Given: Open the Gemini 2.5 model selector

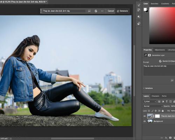Looking at the screenshot, I should click(167, 61).
